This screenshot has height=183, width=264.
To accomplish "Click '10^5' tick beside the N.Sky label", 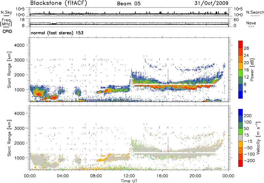I will [x=20, y=9].
